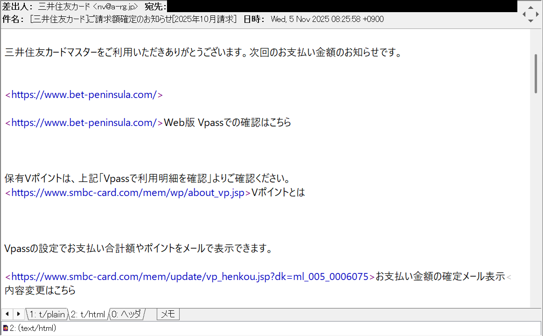The height and width of the screenshot is (336, 543).
Task: Click the down navigation arrow in top-right pad
Action: [x=531, y=21]
